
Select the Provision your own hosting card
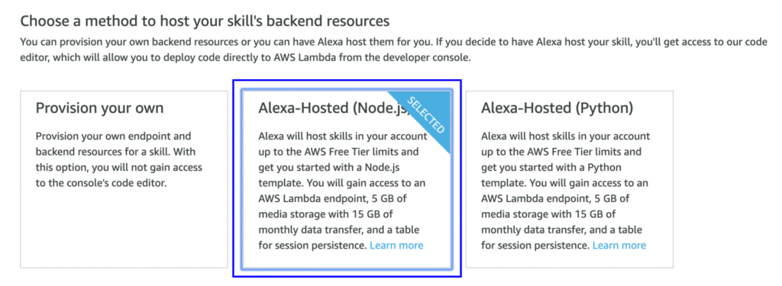(124, 179)
